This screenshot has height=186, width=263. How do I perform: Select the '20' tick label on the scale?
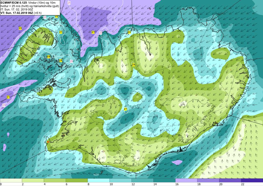coord(221,184)
